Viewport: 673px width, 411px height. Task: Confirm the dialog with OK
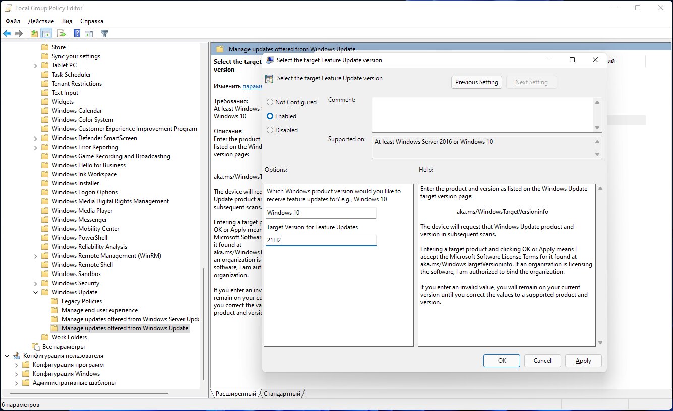click(x=502, y=361)
